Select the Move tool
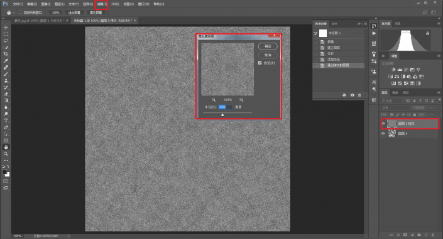The width and height of the screenshot is (443, 239). pyautogui.click(x=6, y=28)
